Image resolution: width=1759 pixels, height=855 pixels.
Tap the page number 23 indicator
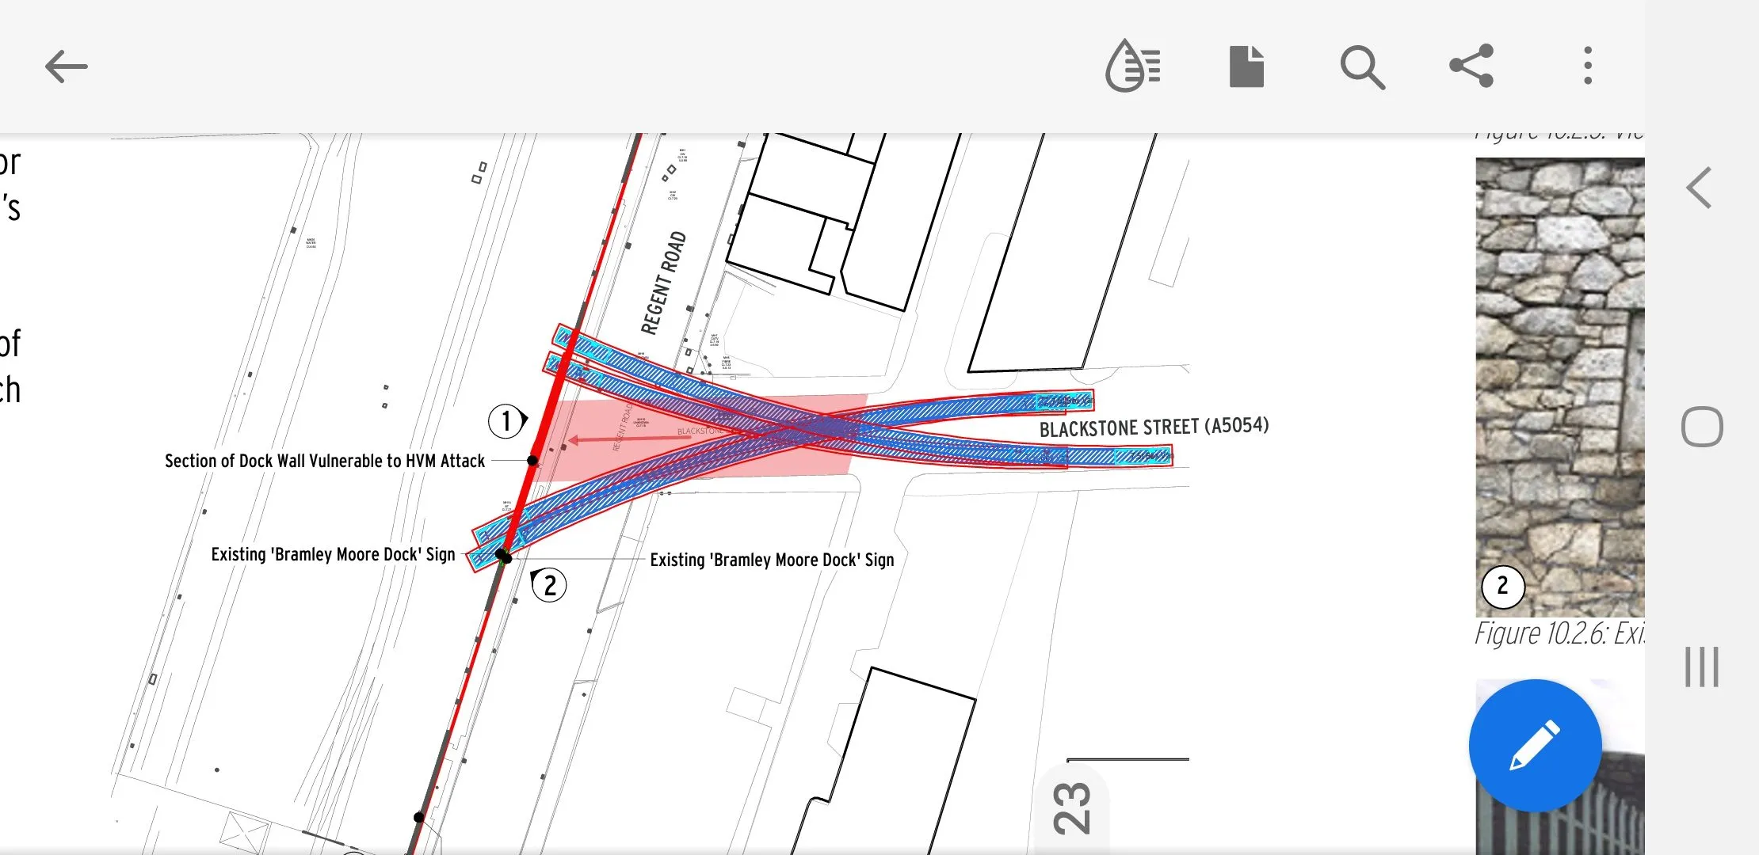pos(1072,807)
